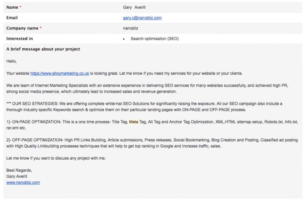Click the highlighted word Meta
Viewport: 304px width, 200px height.
(134, 122)
